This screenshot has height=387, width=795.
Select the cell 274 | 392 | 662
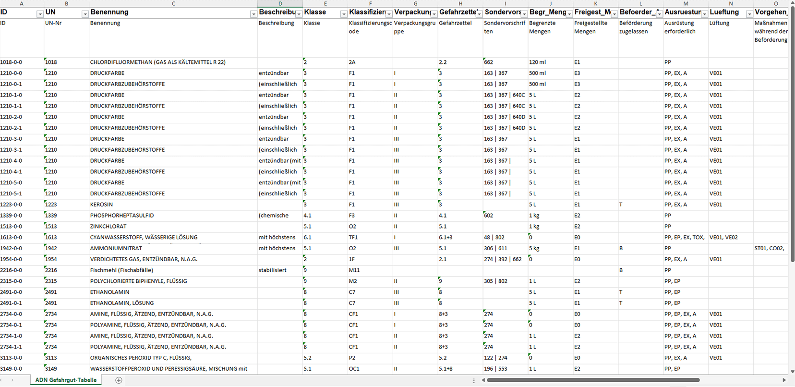tap(506, 259)
